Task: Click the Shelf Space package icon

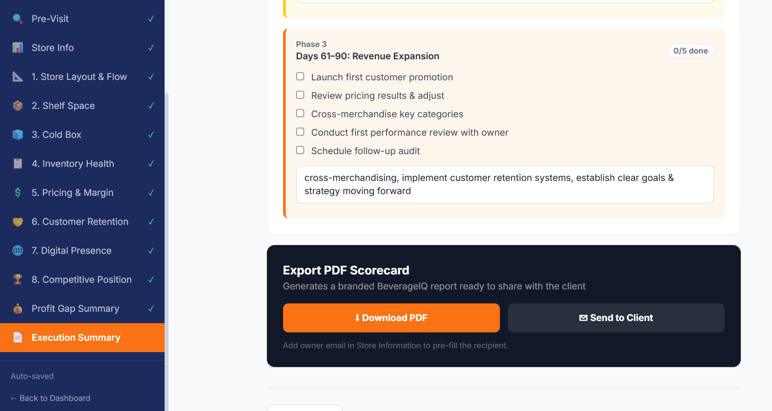Action: coord(18,105)
